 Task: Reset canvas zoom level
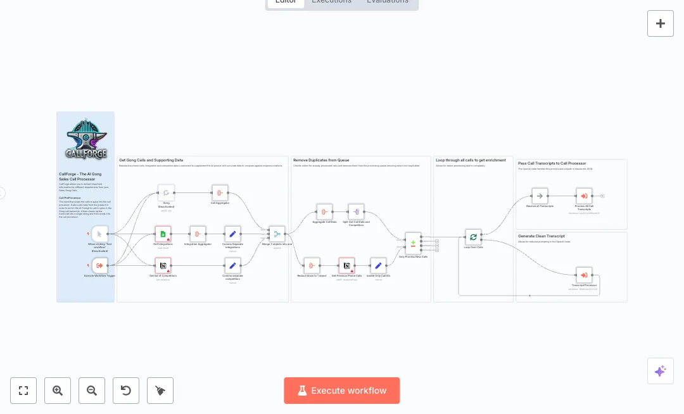126,391
